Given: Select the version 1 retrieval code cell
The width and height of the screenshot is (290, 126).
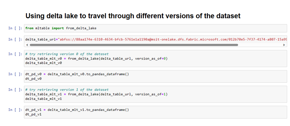Looking at the screenshot, I should pos(155,94).
